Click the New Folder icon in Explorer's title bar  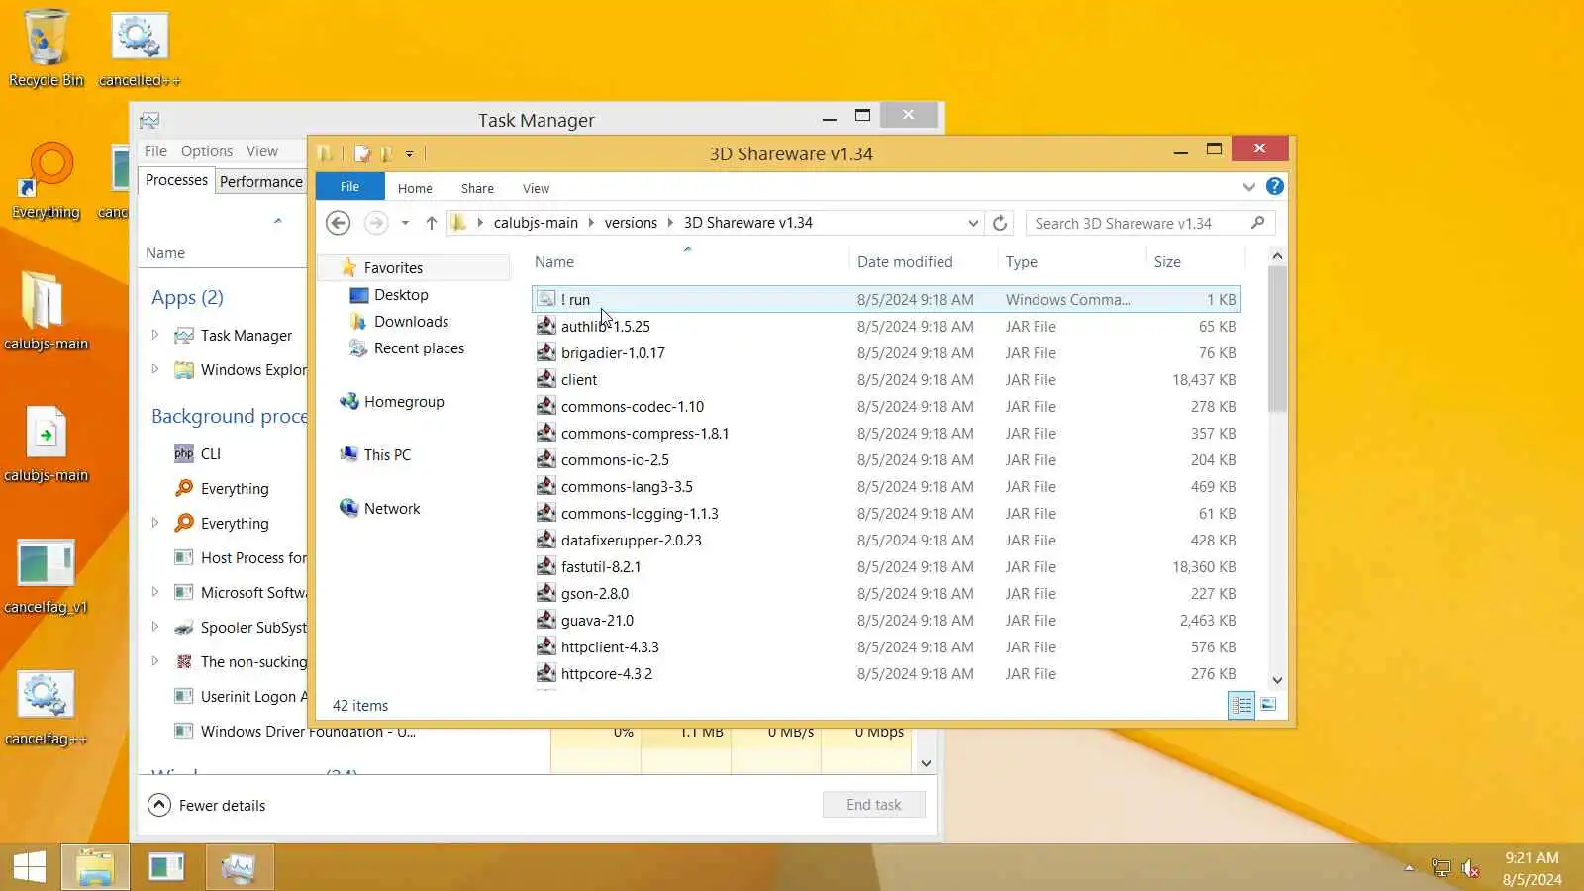point(386,153)
